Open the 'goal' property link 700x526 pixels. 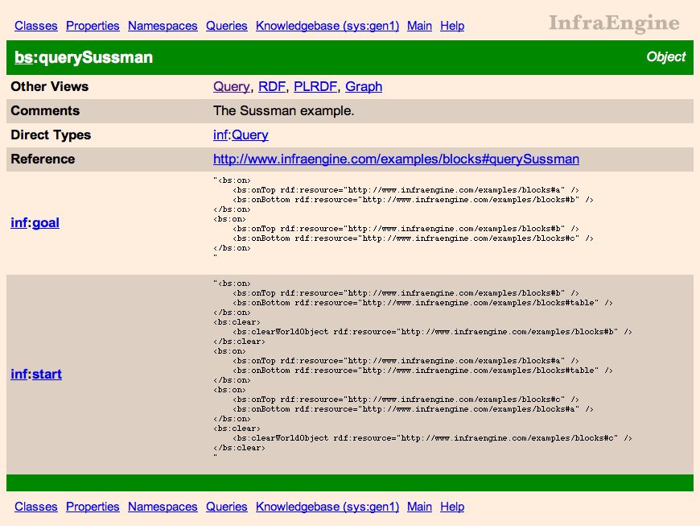coord(46,223)
